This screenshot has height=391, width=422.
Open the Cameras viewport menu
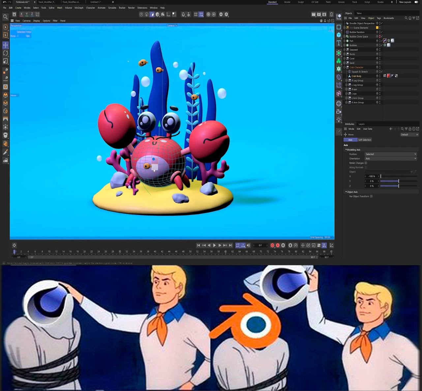pyautogui.click(x=26, y=21)
